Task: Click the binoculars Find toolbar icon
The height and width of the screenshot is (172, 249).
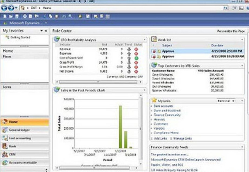Action: (x=64, y=16)
